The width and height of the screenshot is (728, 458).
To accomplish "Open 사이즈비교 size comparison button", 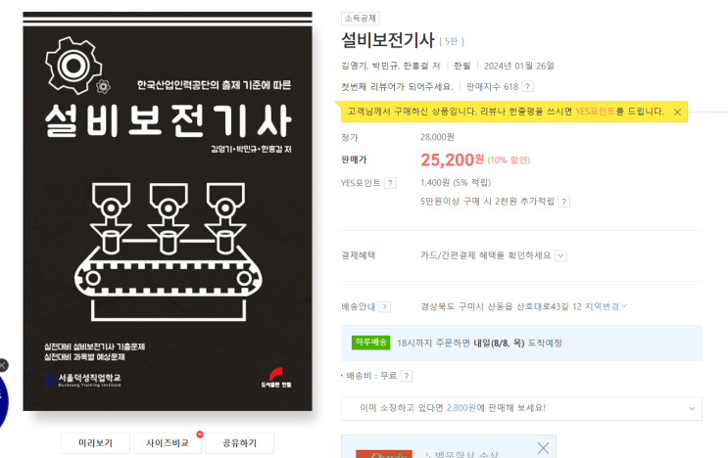I will 168,443.
